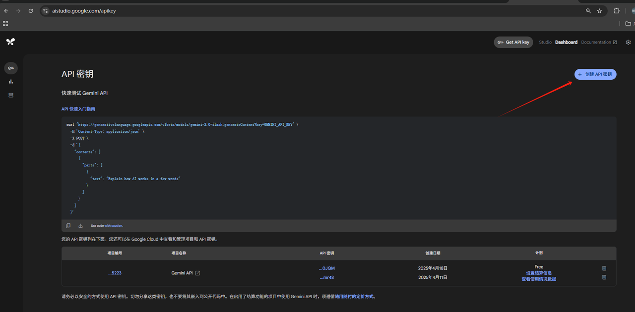Click the API key ending OJQM
Image resolution: width=635 pixels, height=312 pixels.
click(x=326, y=268)
